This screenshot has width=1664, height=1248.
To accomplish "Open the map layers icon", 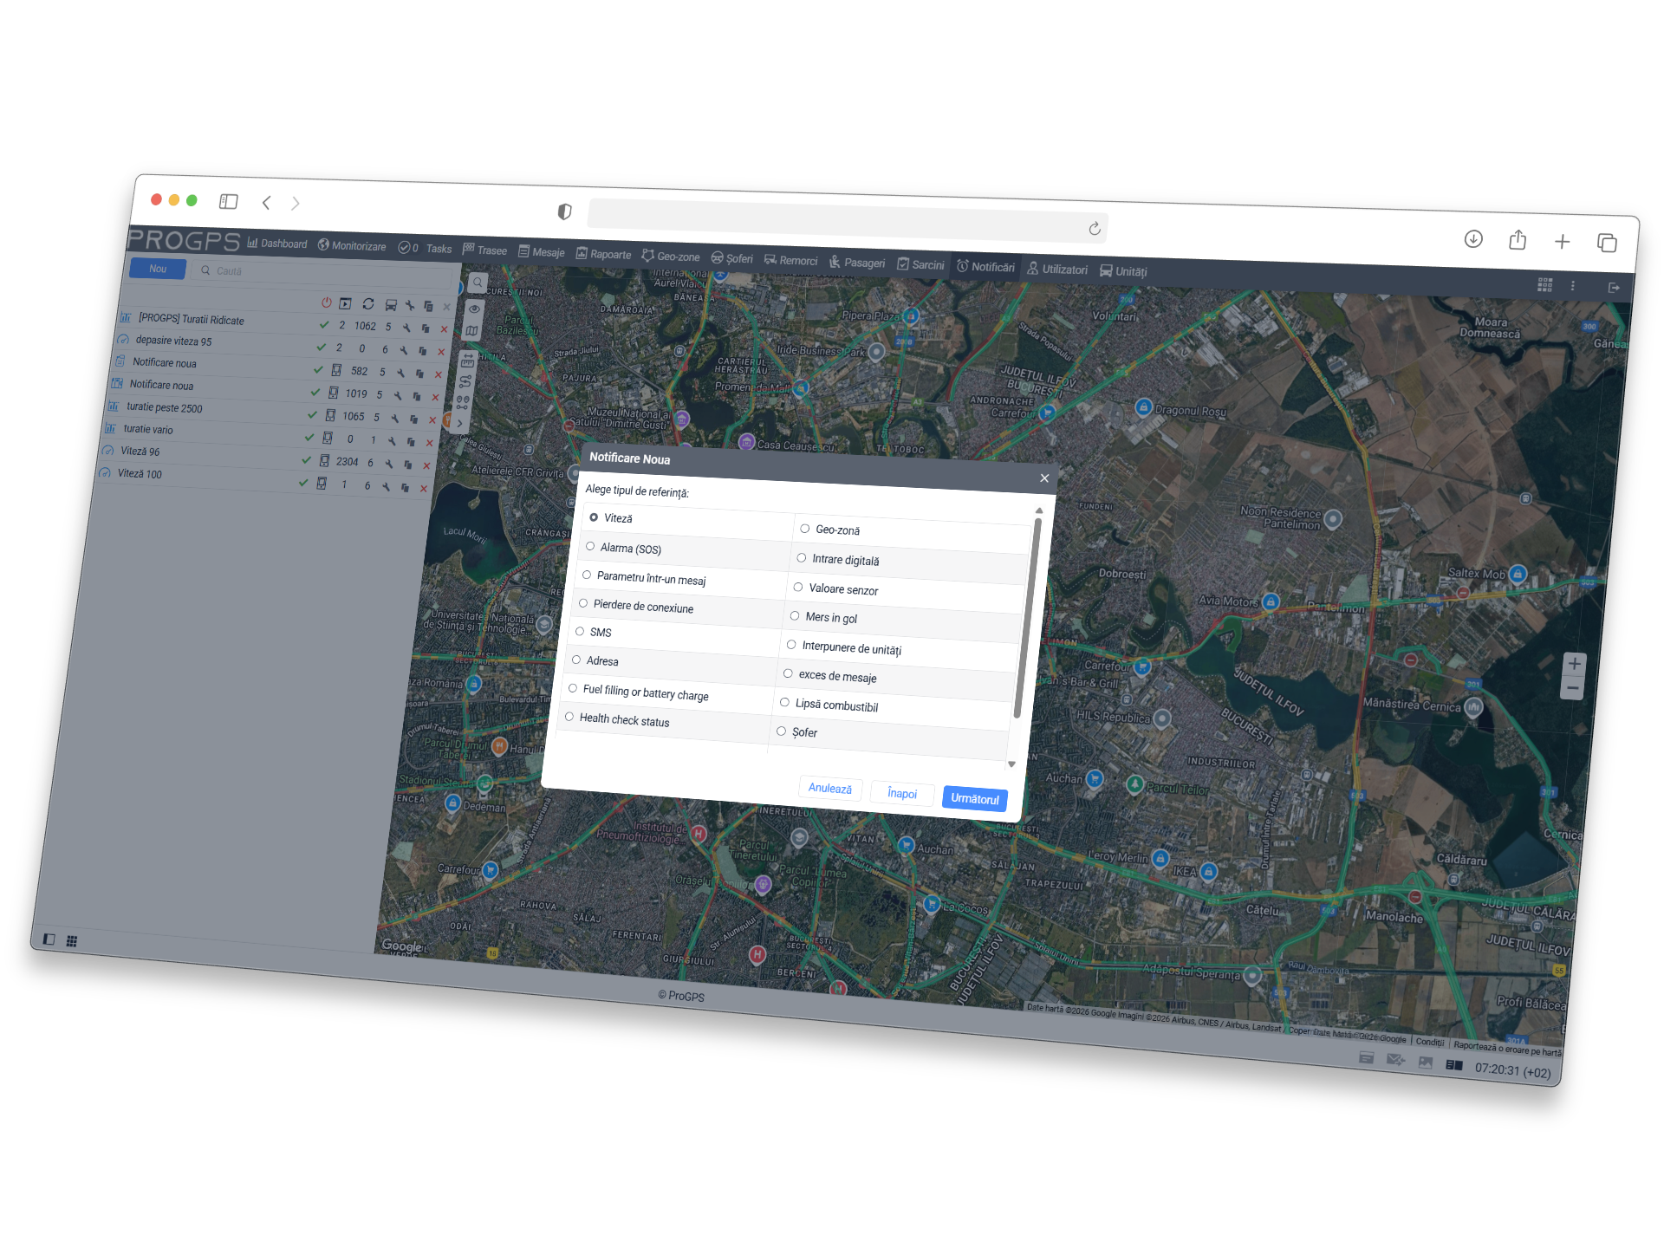I will pyautogui.click(x=471, y=331).
